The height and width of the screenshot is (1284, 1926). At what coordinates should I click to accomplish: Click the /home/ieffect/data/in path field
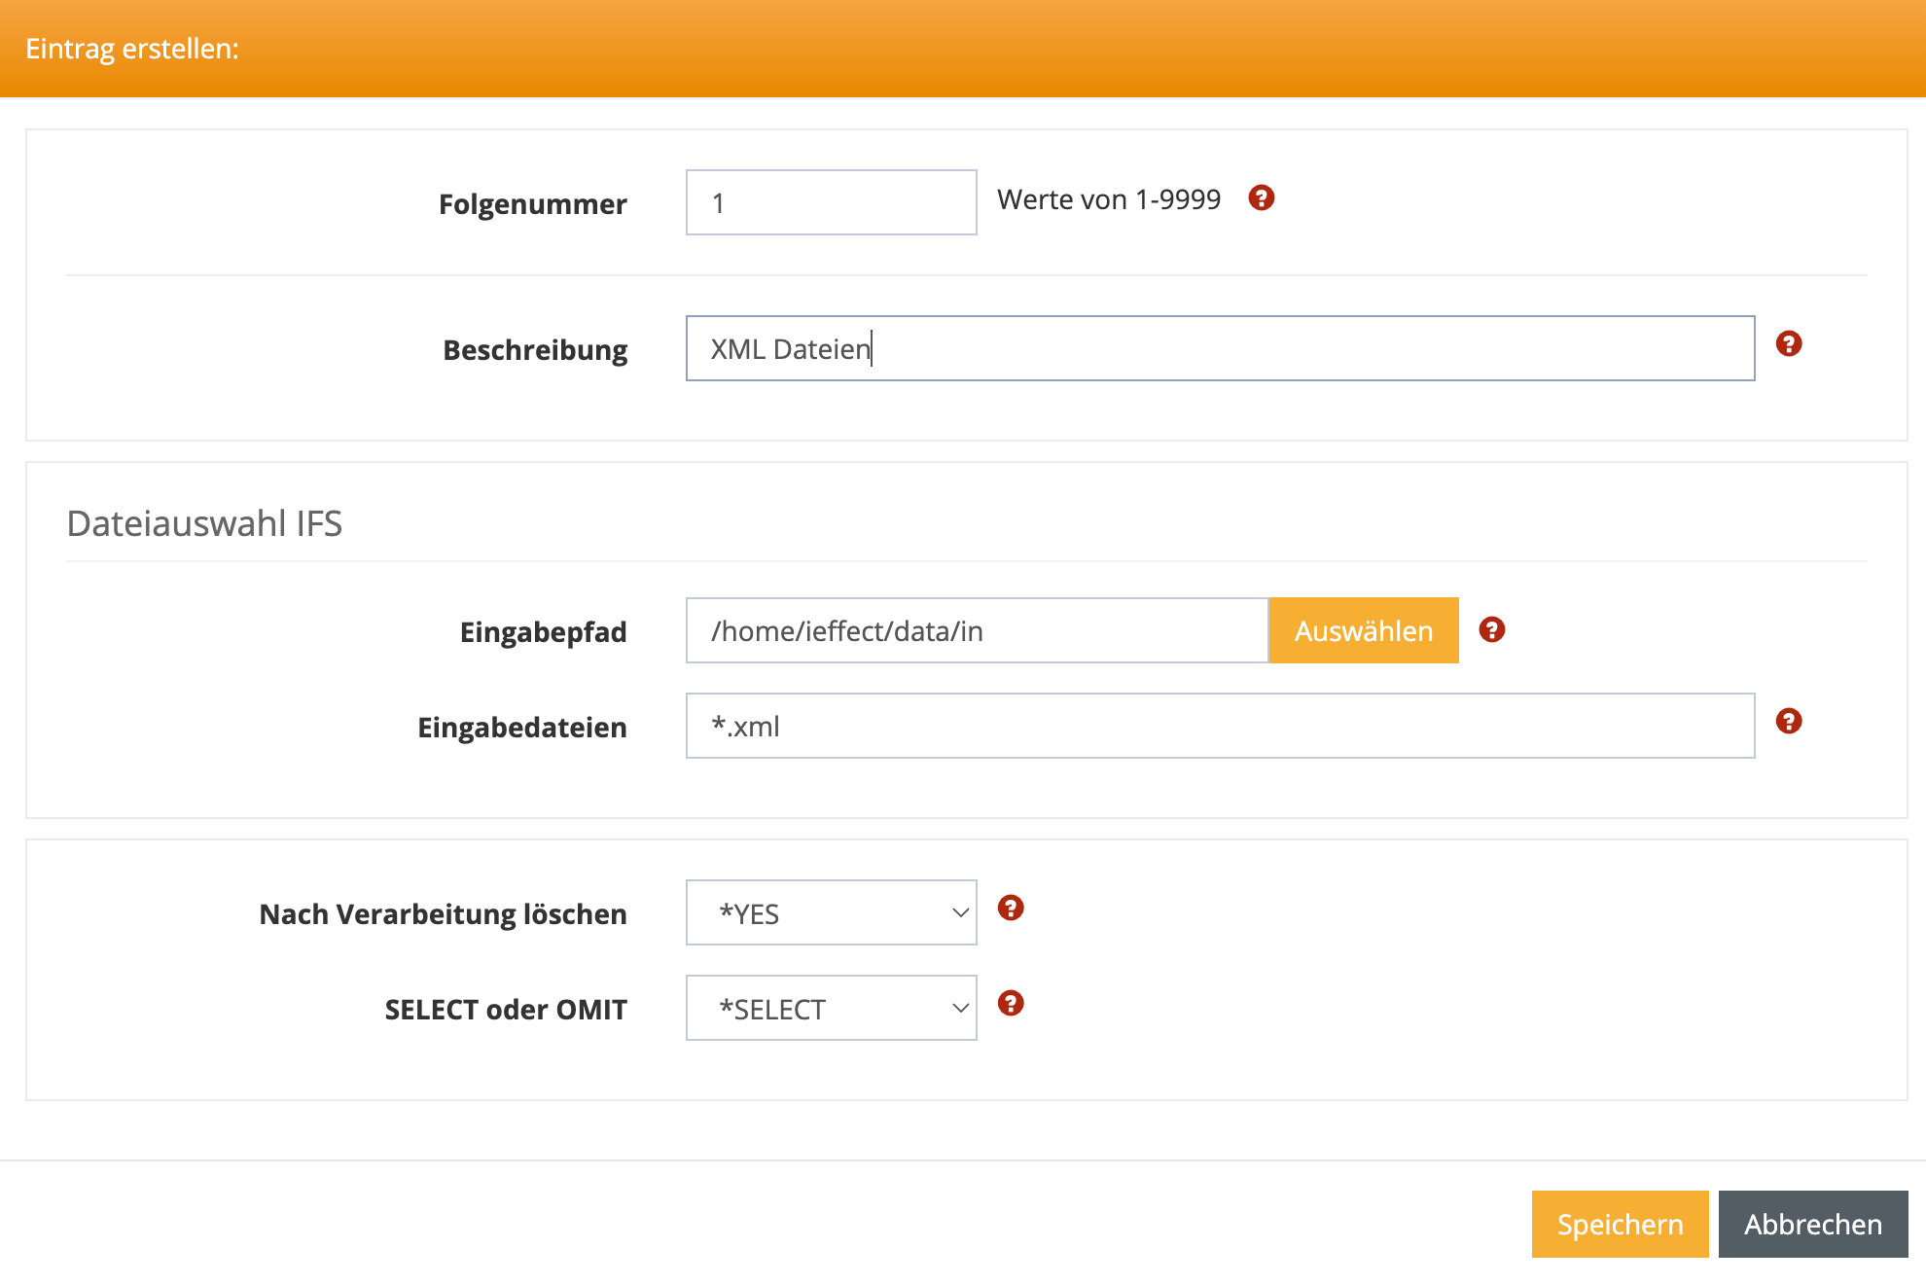977,630
